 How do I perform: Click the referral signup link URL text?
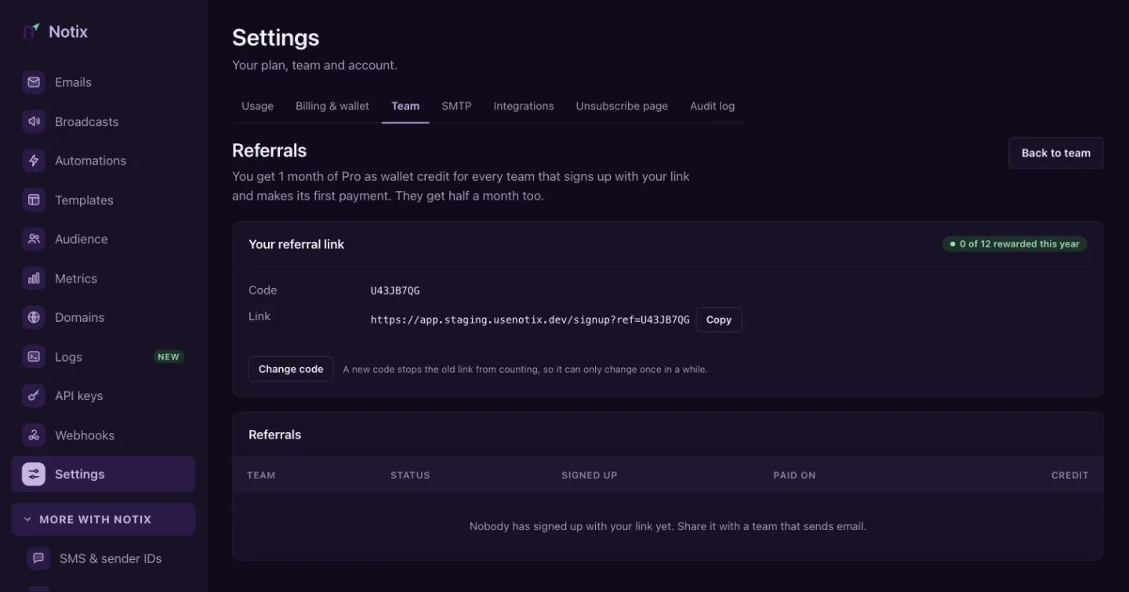coord(530,319)
